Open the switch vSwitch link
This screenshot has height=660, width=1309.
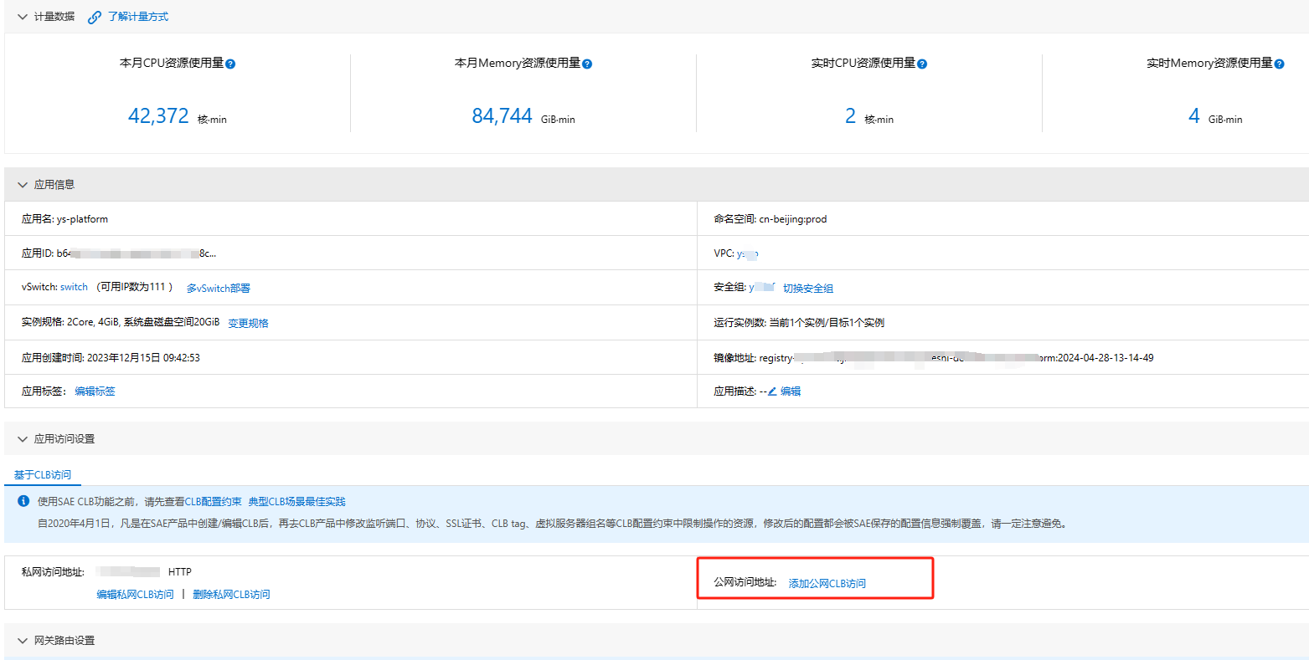coord(74,287)
